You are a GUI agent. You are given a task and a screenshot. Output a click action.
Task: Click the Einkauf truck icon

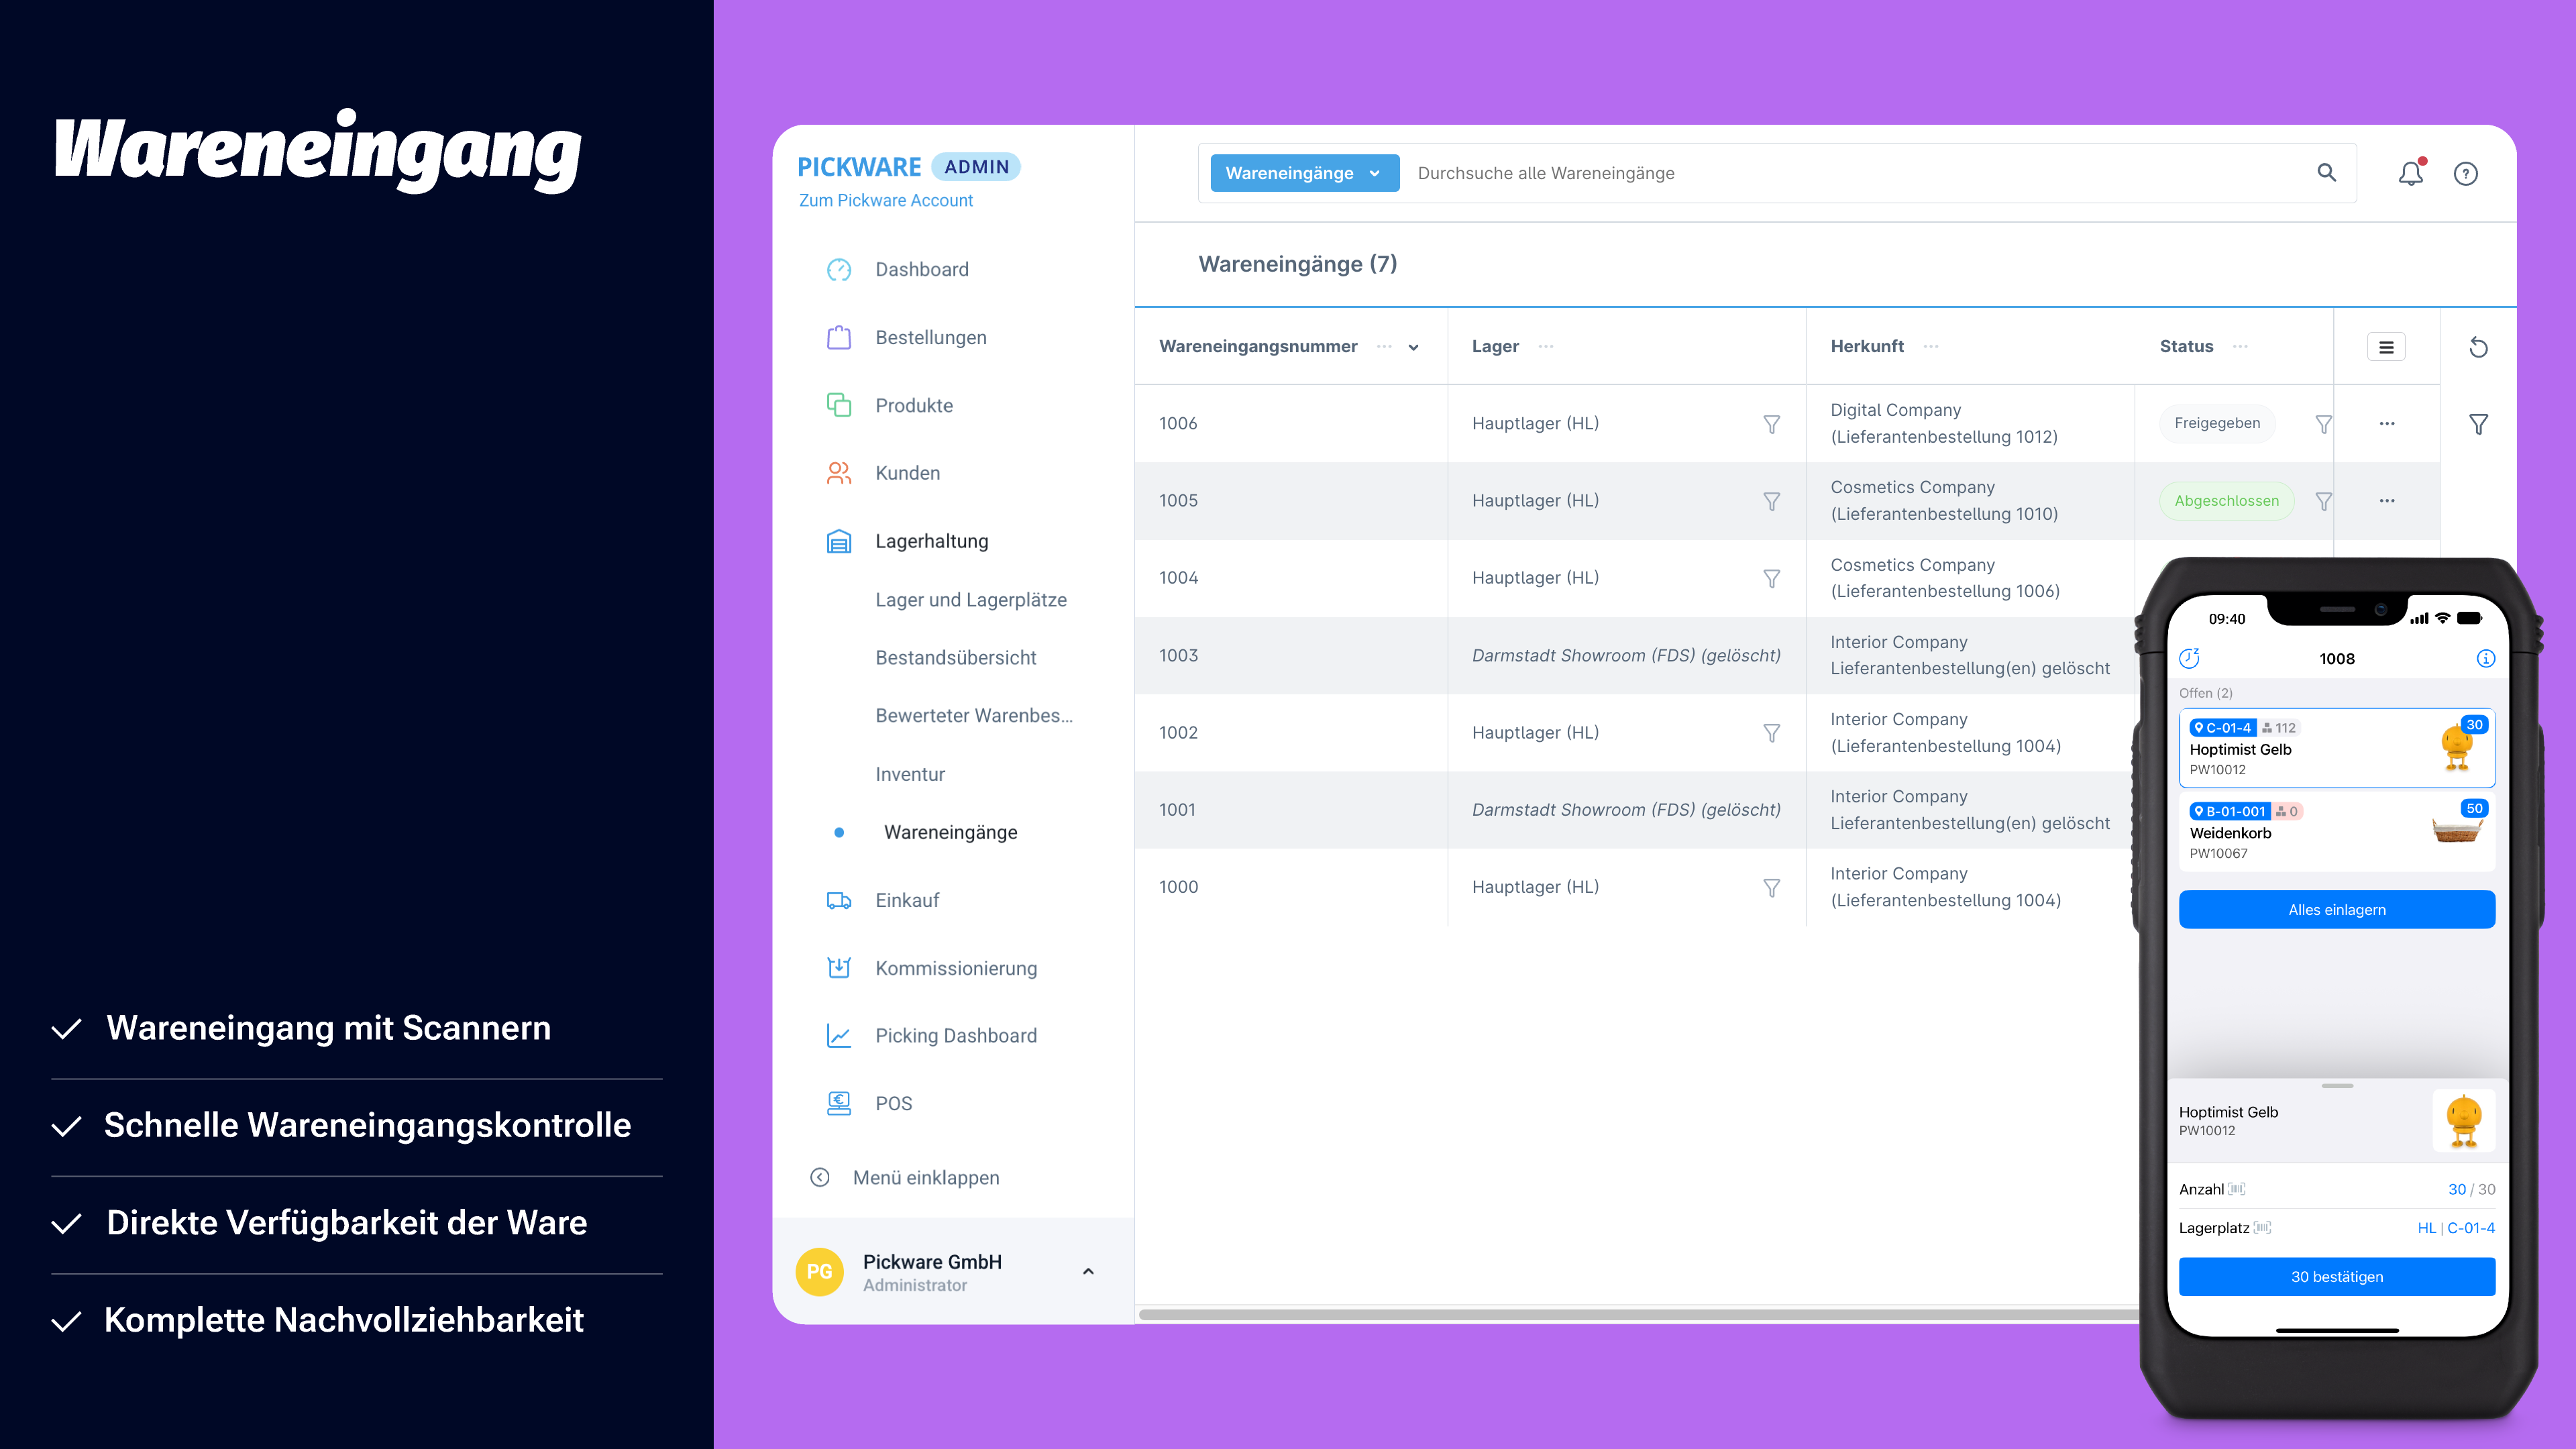coord(839,900)
